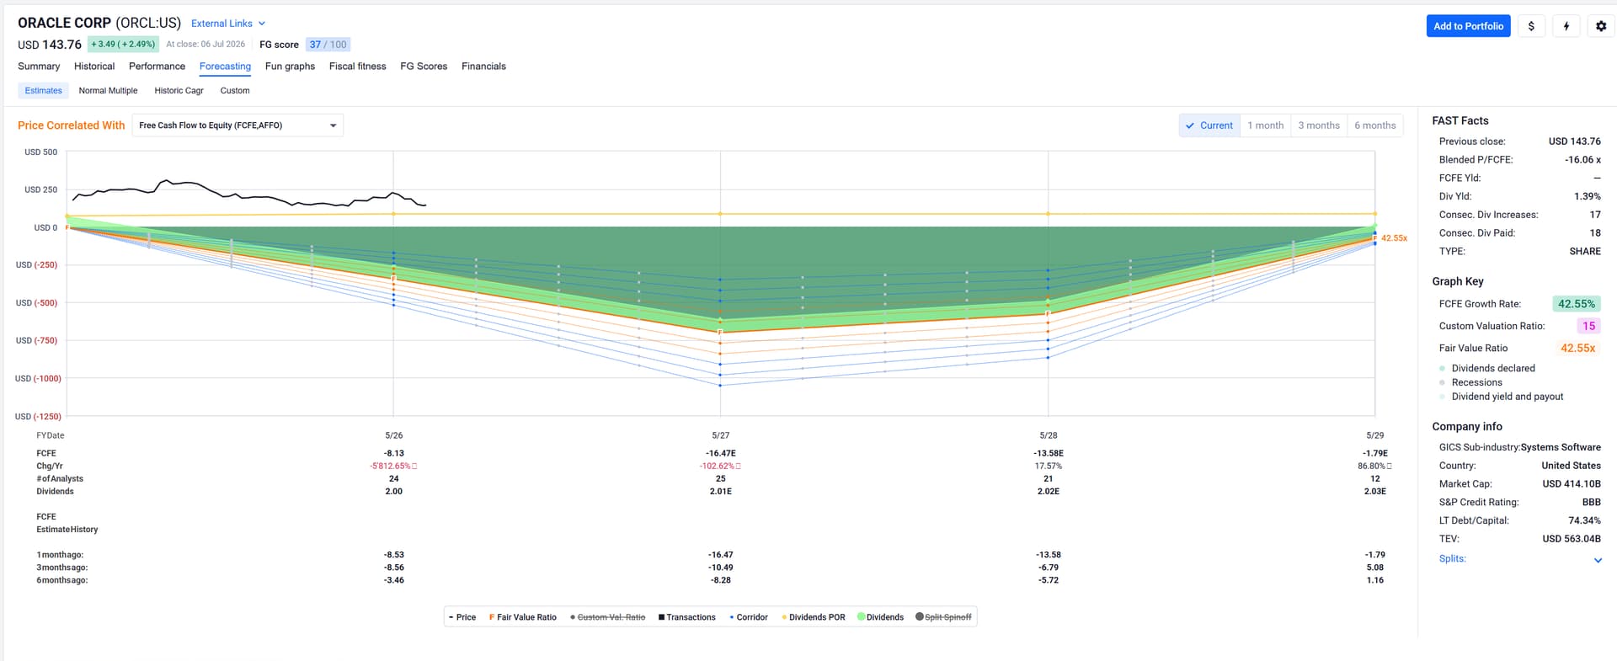Click the small icon beside 86.80% change
This screenshot has width=1617, height=661.
click(x=1390, y=466)
